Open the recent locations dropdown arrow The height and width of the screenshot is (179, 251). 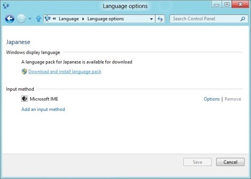tap(30, 19)
